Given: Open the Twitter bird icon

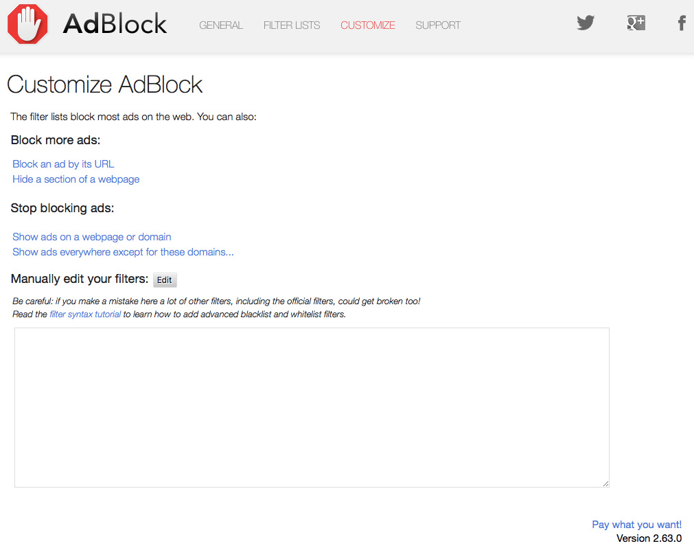Looking at the screenshot, I should tap(585, 23).
